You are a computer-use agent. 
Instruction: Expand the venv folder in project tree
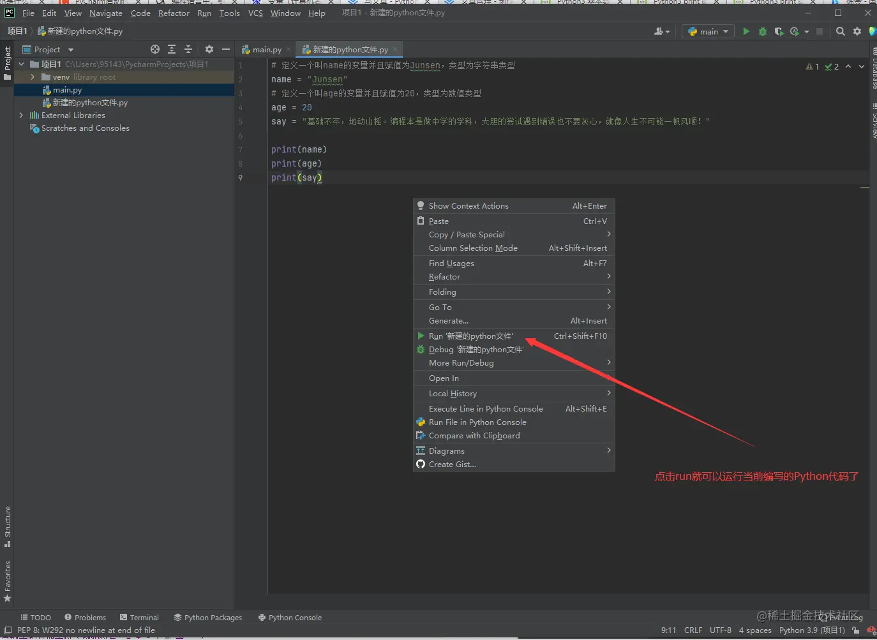(x=33, y=77)
